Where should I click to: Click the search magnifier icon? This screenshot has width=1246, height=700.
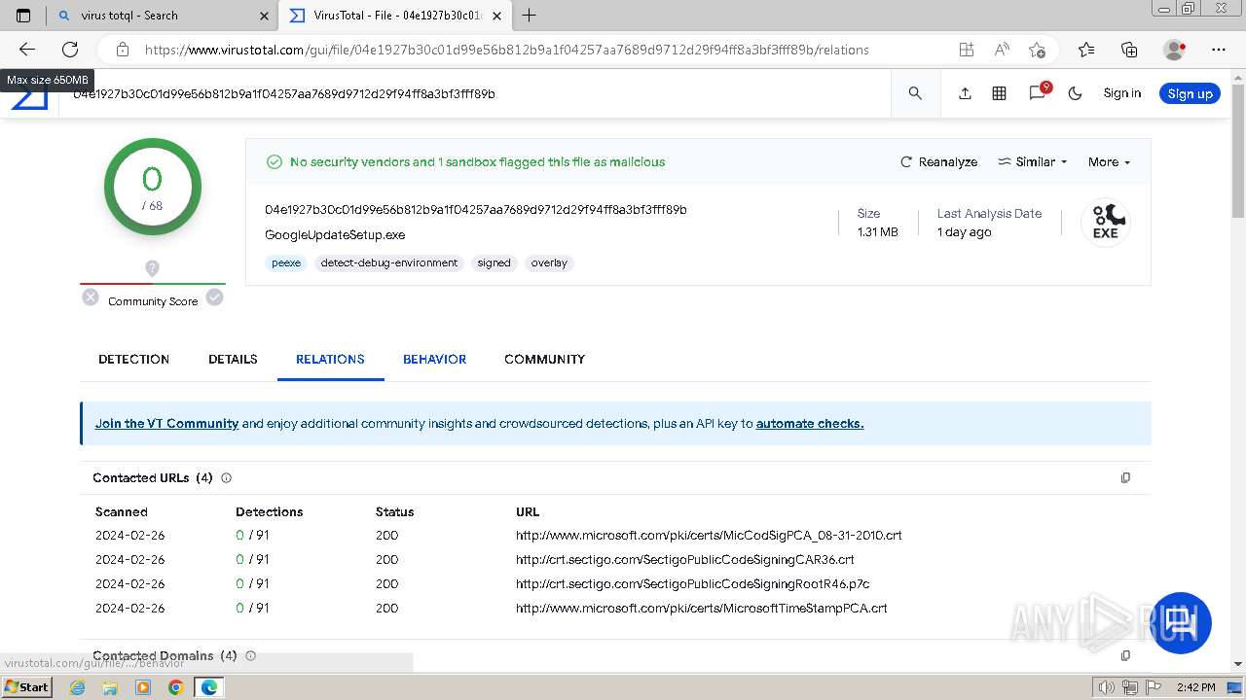click(915, 93)
